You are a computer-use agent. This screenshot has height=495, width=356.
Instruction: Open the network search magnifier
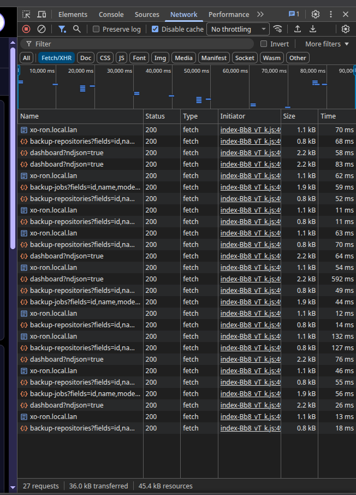77,29
